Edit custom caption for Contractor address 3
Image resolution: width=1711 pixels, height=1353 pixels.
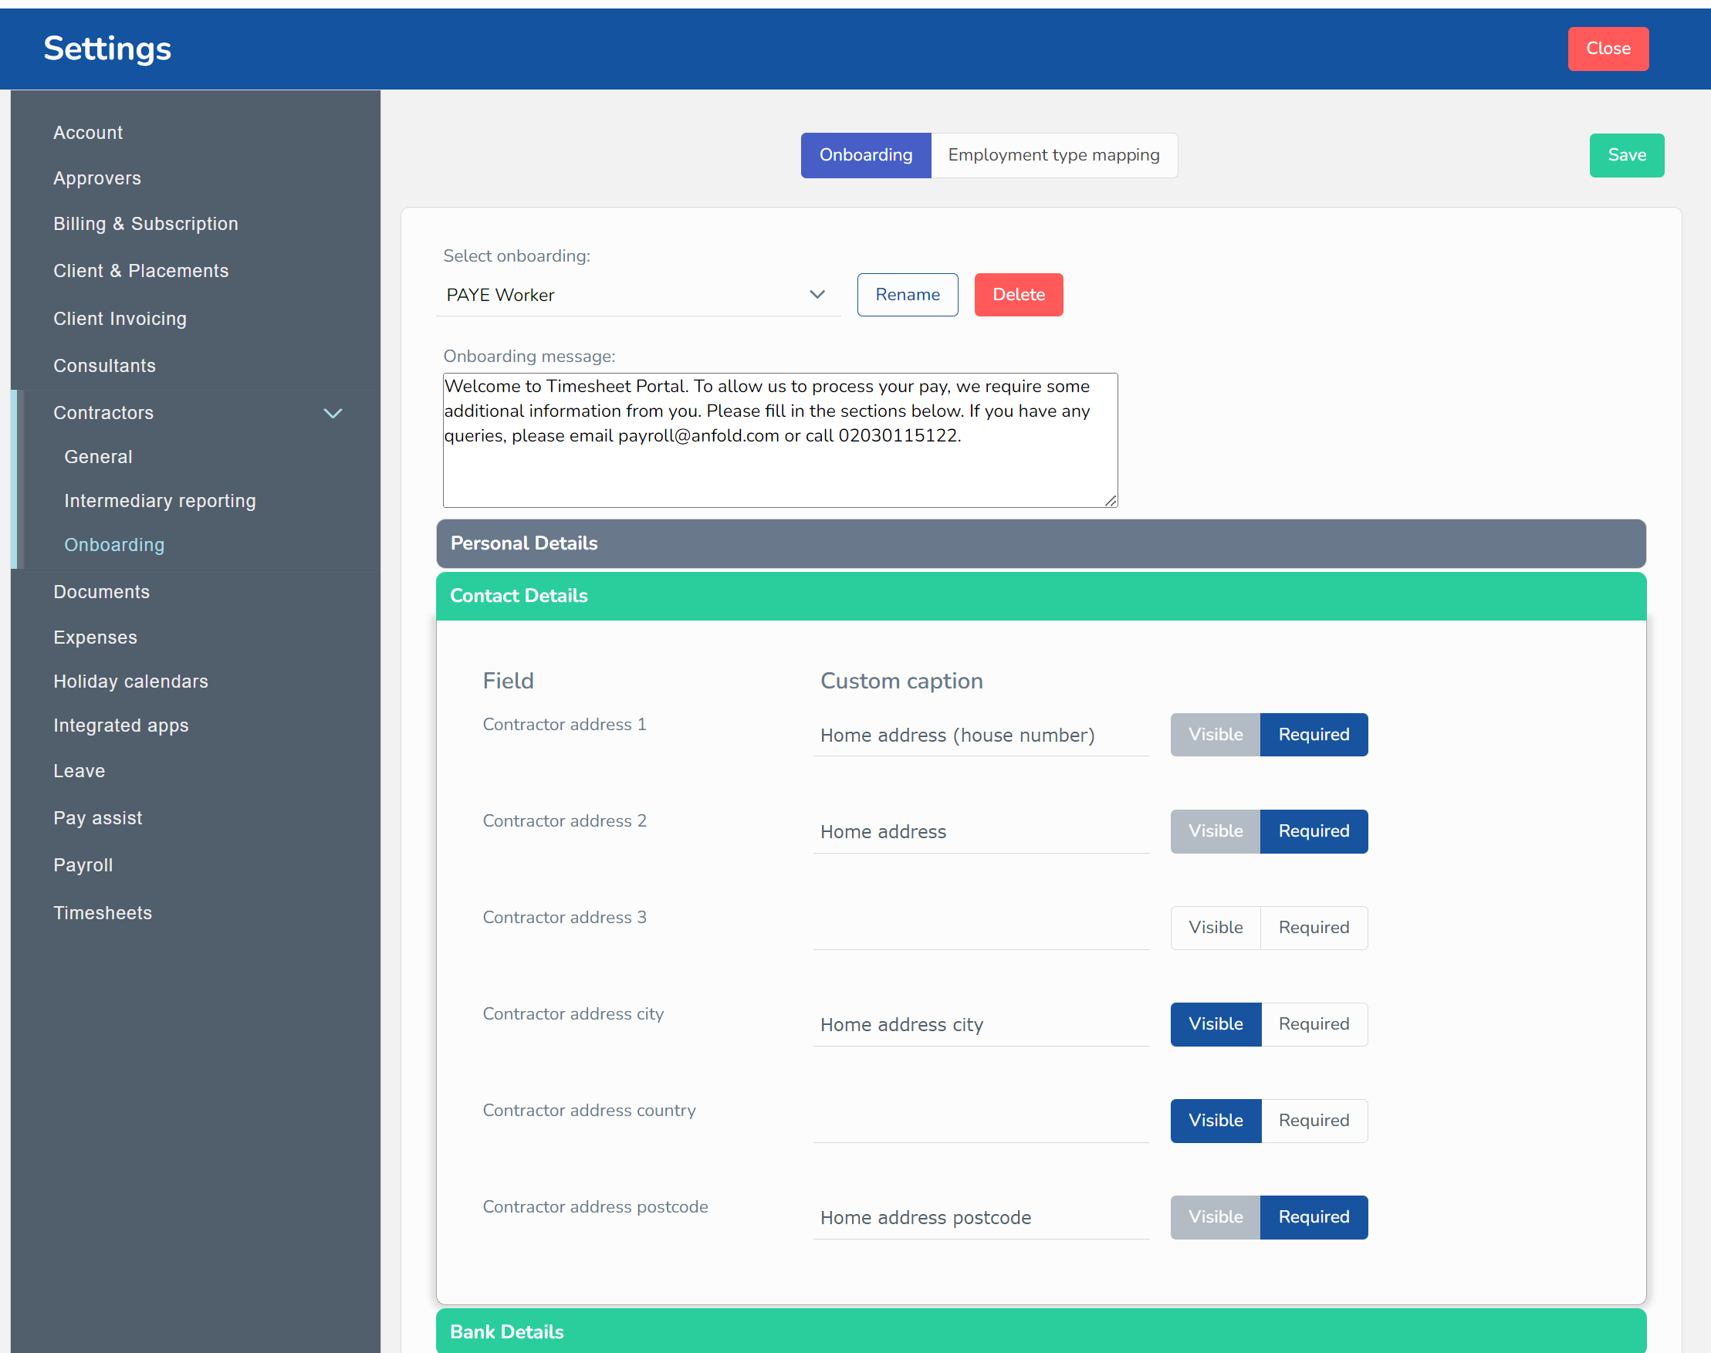pyautogui.click(x=981, y=928)
